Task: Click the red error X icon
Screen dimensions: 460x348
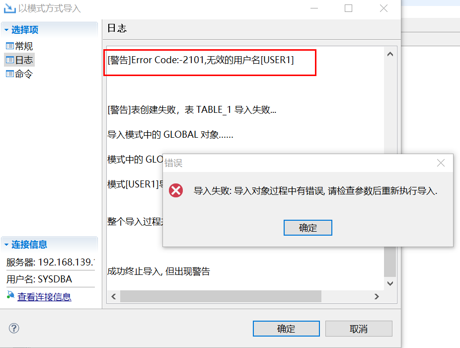Action: click(176, 190)
